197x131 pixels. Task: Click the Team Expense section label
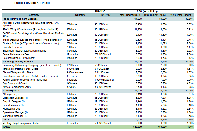click(11, 91)
